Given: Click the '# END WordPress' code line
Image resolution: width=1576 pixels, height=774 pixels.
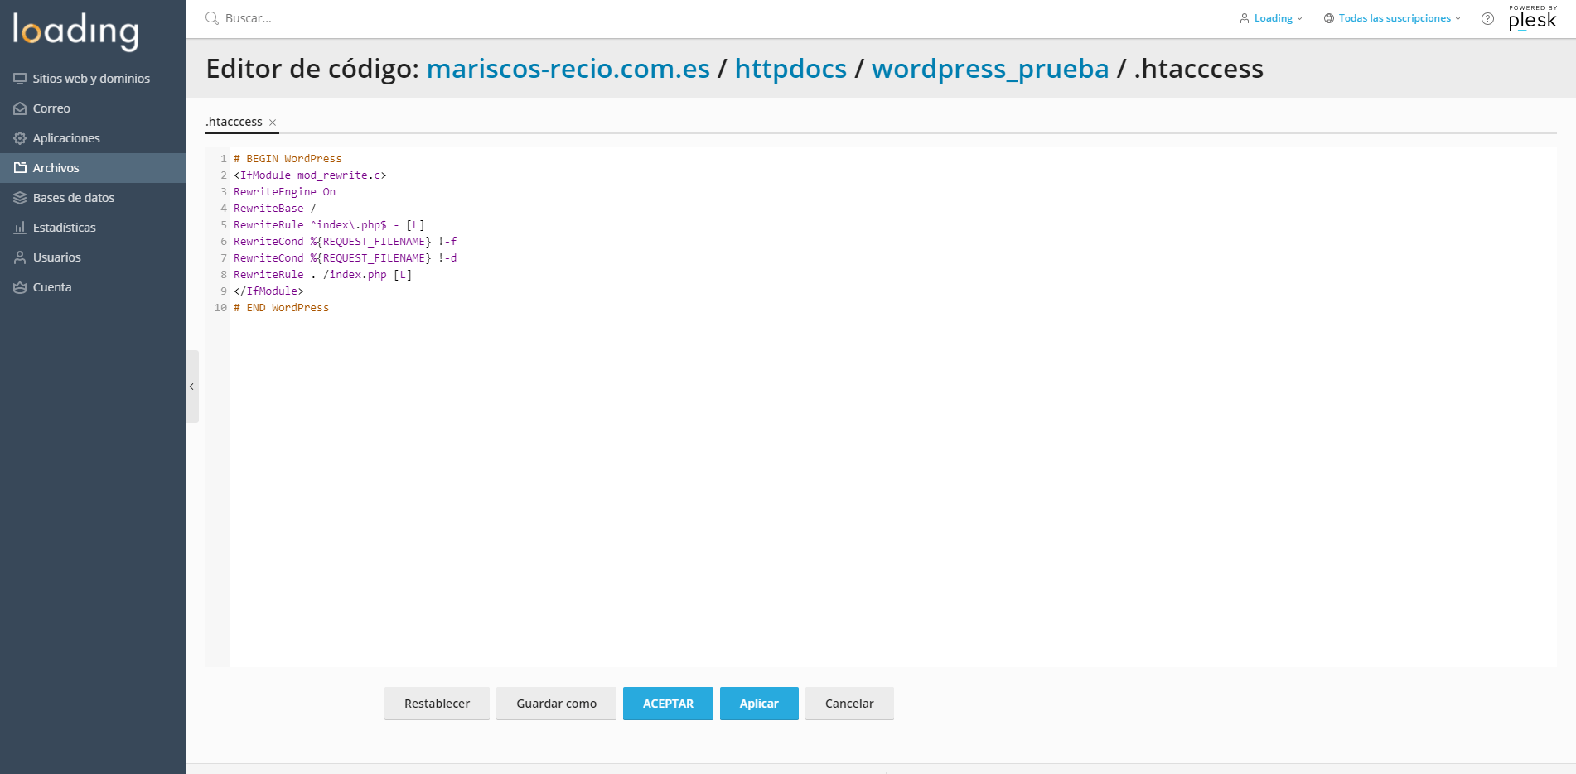Looking at the screenshot, I should (281, 308).
